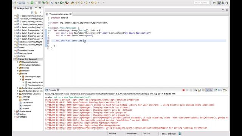Image resolution: width=242 pixels, height=136 pixels.
Task: Select the ImmutableCollection folder
Action: coord(30,65)
